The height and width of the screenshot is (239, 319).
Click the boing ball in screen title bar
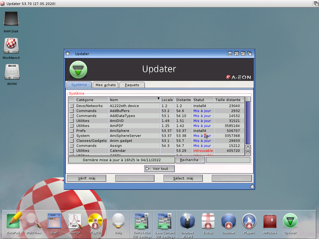(x=2, y=3)
